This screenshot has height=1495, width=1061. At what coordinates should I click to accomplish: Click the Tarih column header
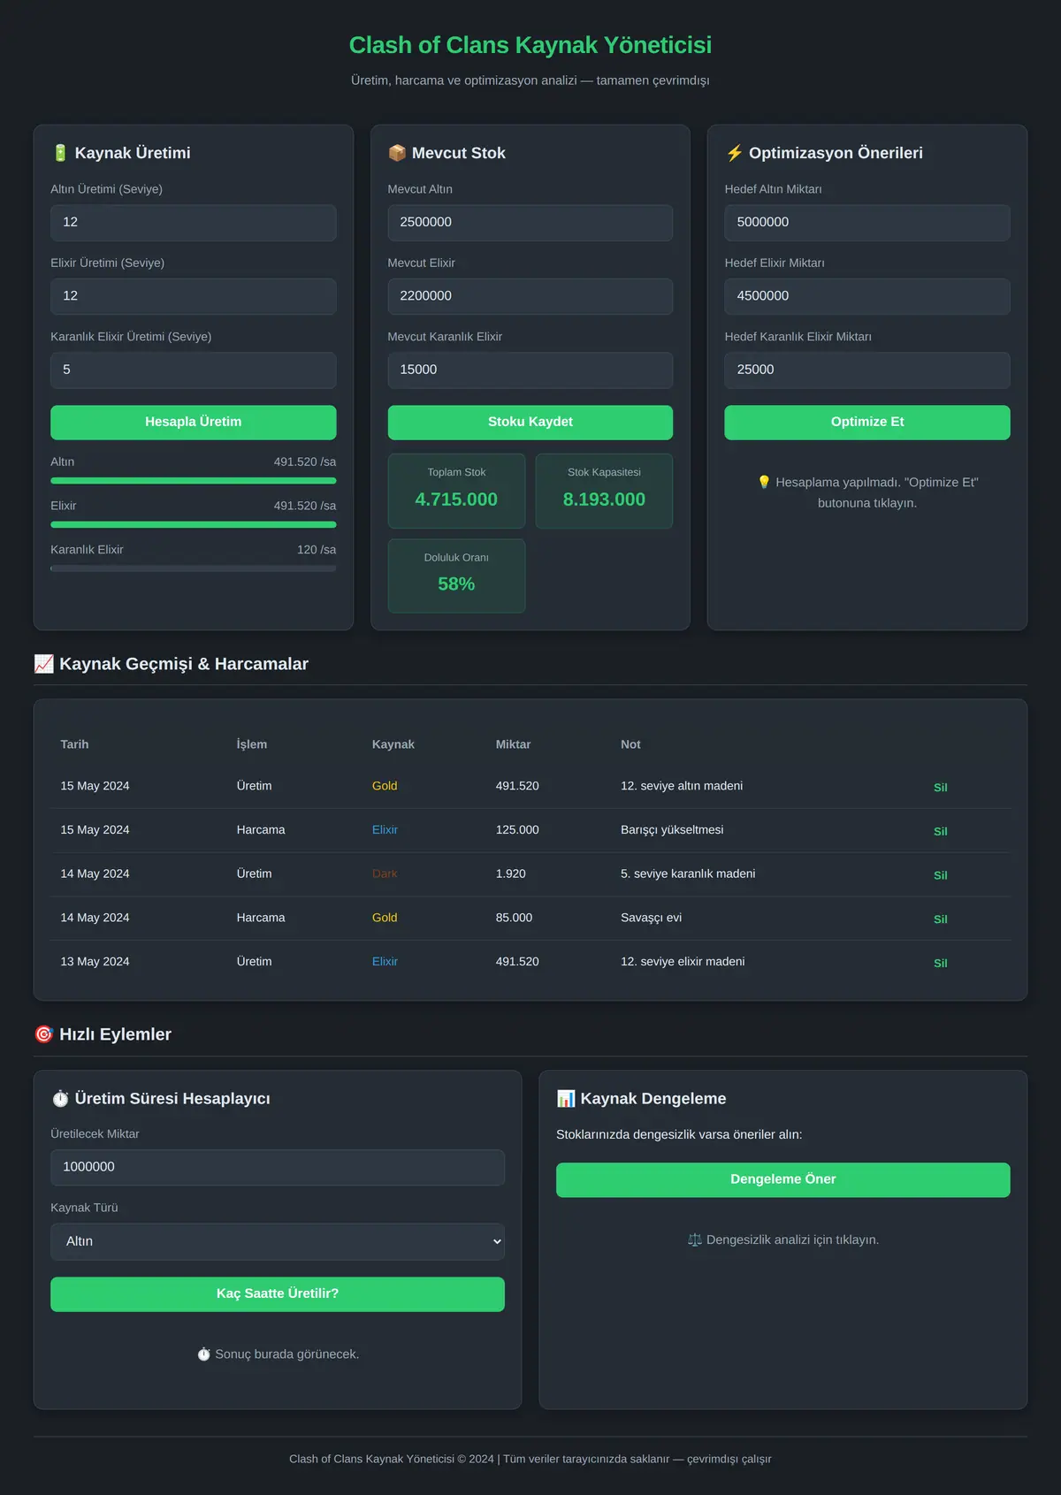[x=74, y=744]
